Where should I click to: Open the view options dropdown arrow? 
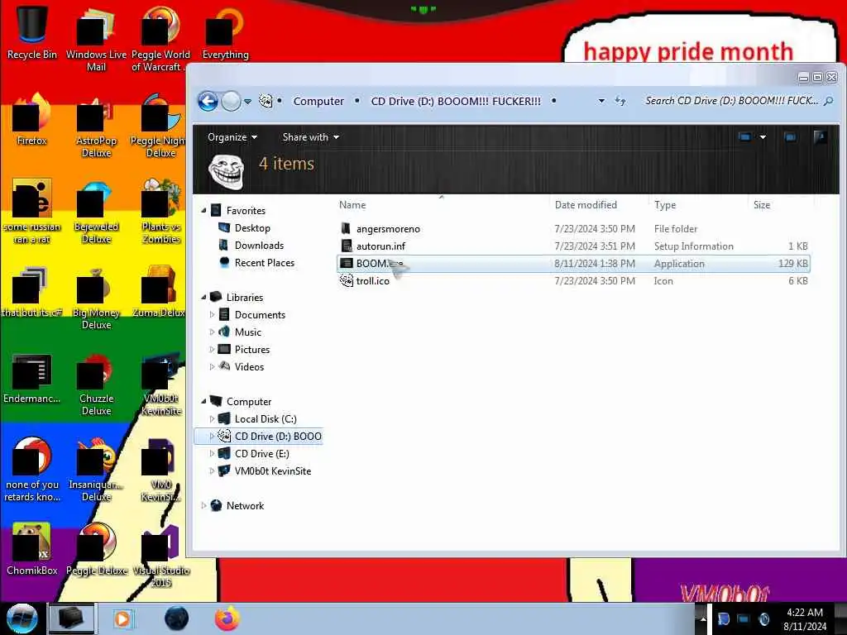click(763, 137)
